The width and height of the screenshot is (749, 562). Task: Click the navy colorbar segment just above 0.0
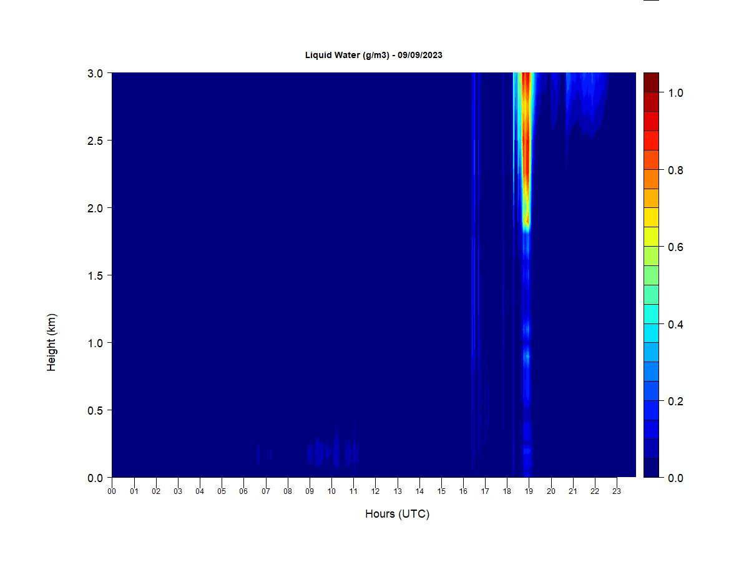[651, 468]
